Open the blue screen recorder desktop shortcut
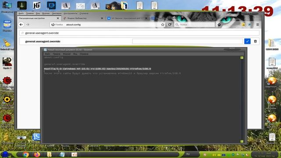This screenshot has height=158, width=281. coord(51,5)
